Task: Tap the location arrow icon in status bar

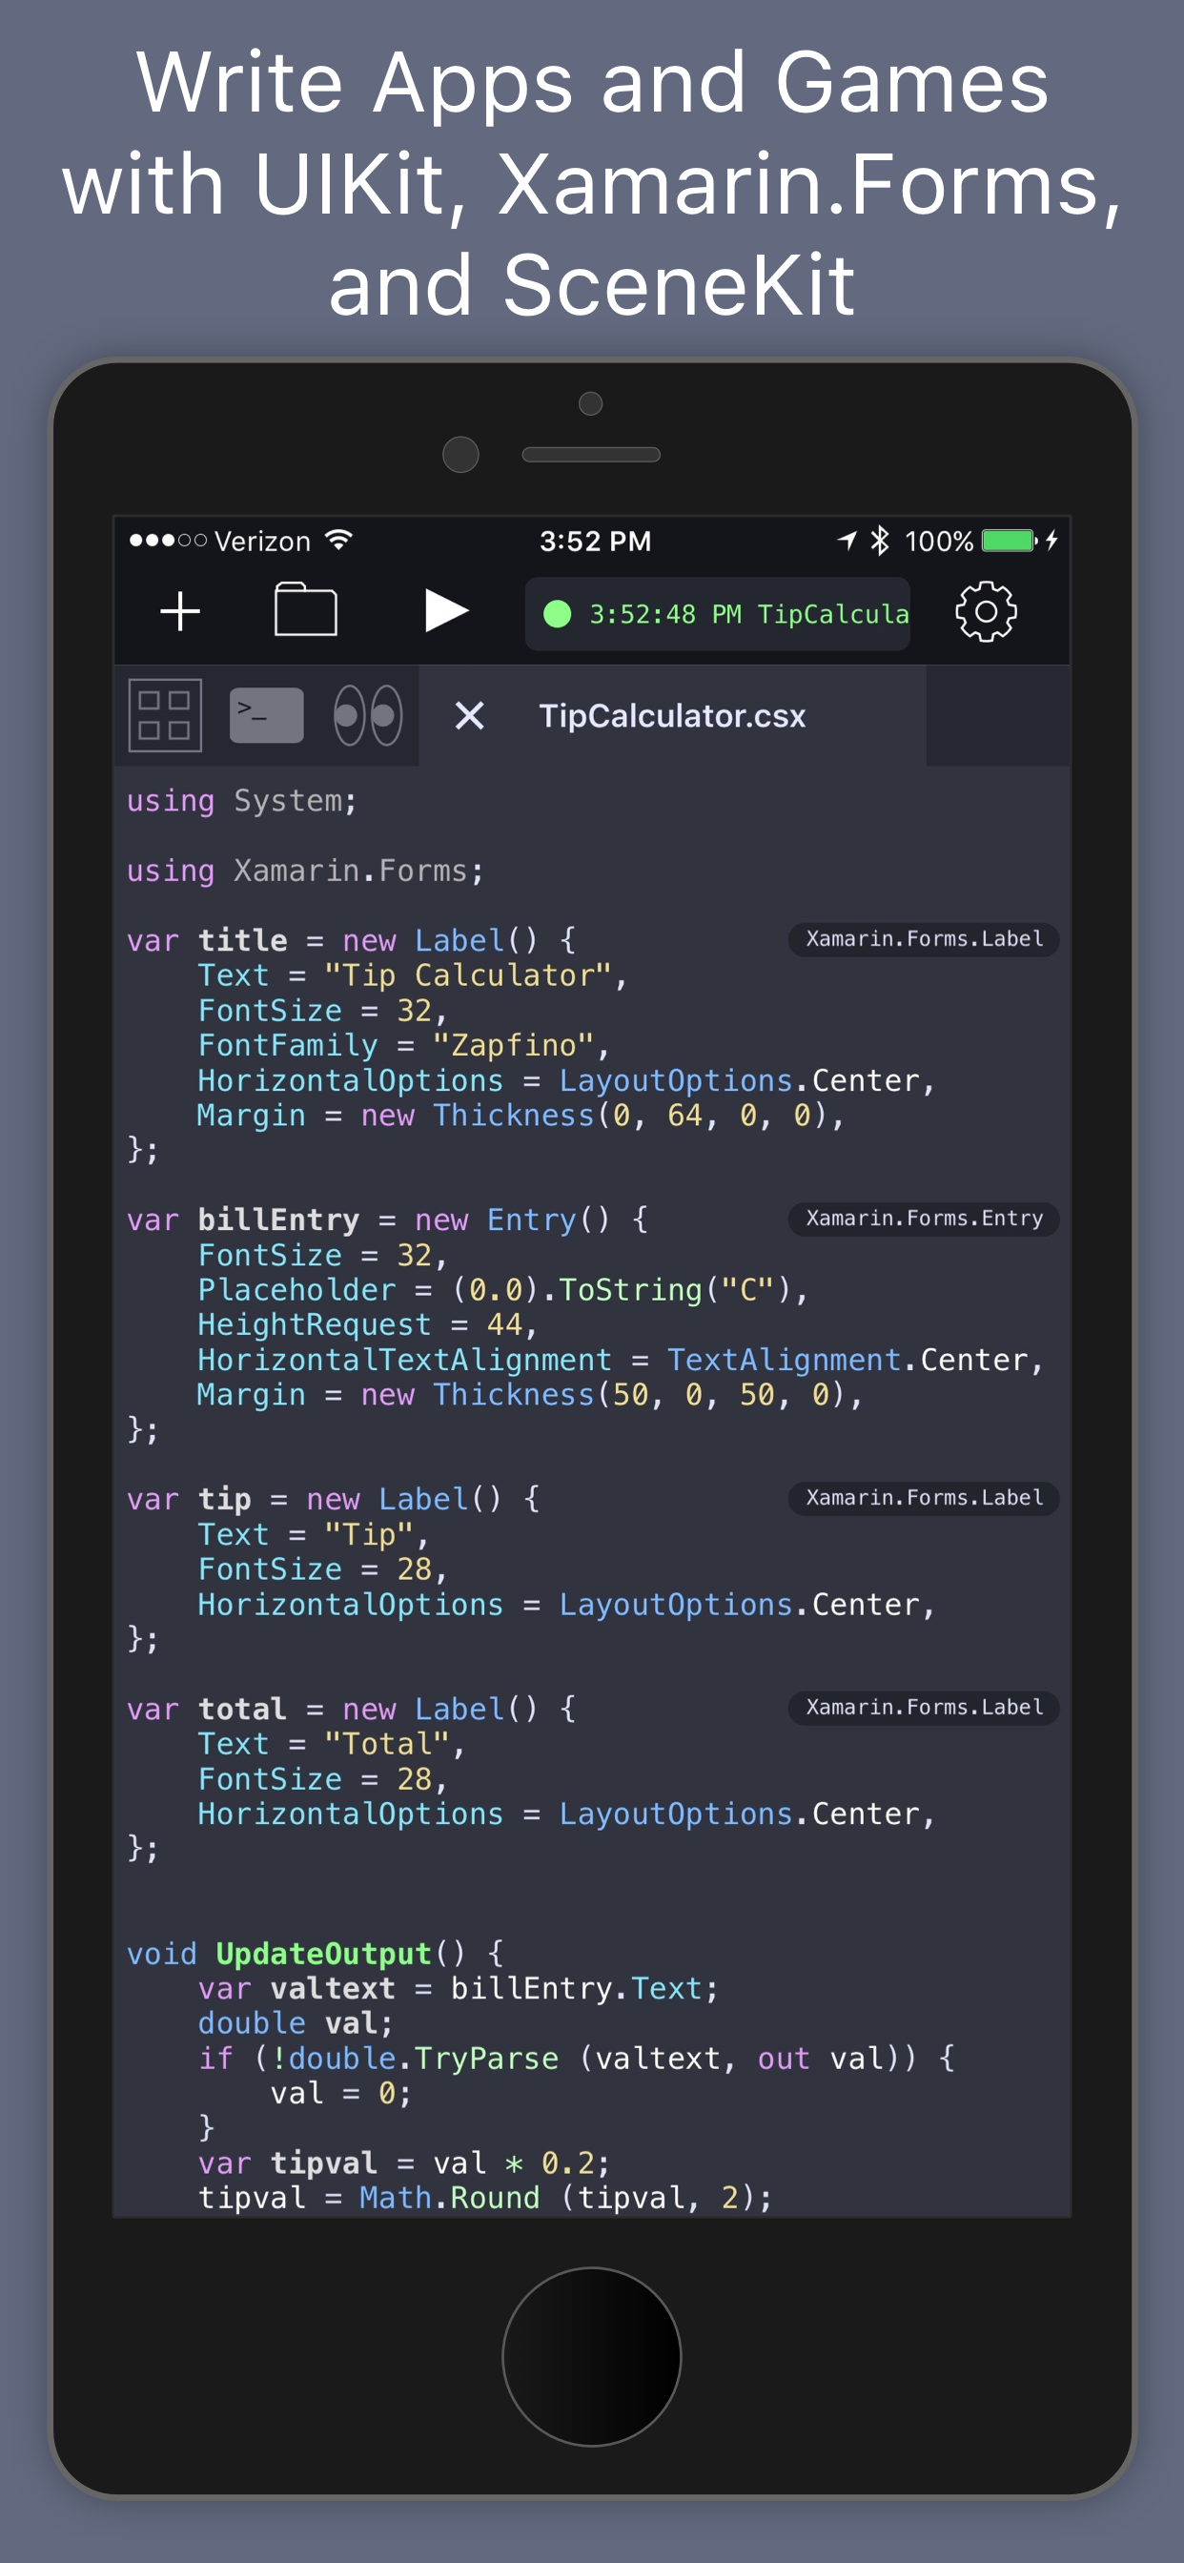Action: tap(847, 541)
